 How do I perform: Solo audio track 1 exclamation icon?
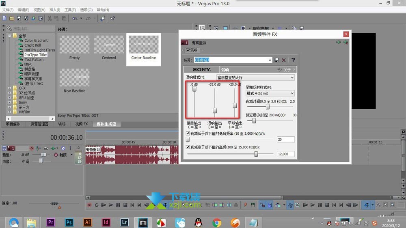(x=70, y=148)
